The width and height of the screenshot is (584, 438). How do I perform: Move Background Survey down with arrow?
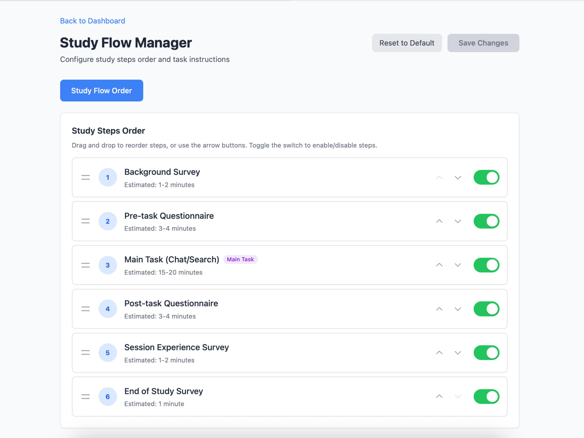point(458,177)
